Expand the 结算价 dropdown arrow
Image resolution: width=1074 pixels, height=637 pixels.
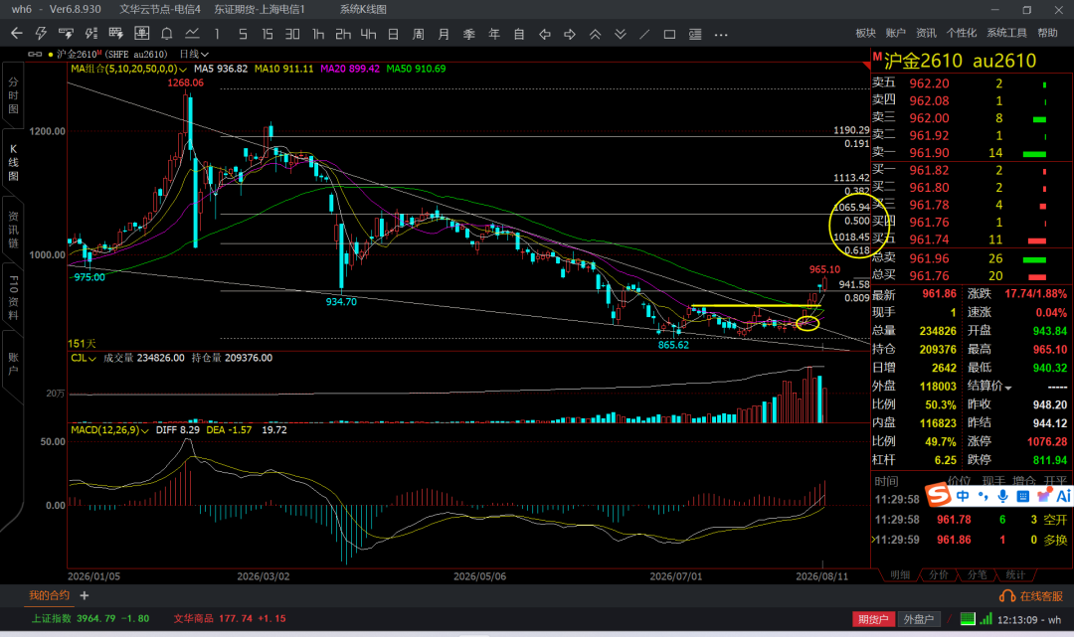[1008, 388]
